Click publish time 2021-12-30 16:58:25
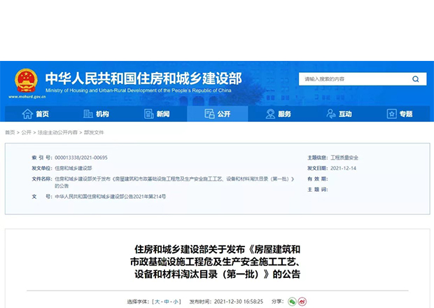Screen dimensions: 434x308 click(x=239, y=302)
